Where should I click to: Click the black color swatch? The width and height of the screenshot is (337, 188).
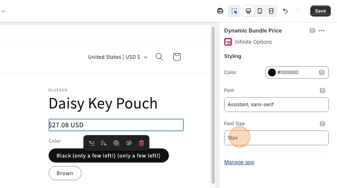(272, 72)
